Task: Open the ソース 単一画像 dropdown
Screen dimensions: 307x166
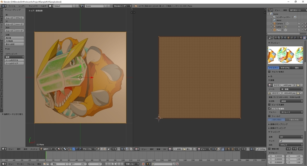Action: coord(291,89)
